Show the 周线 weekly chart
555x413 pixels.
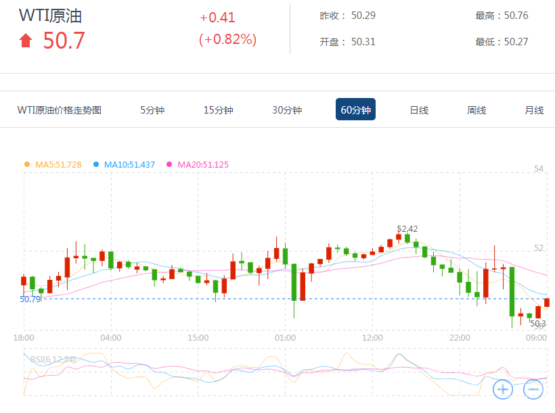476,110
